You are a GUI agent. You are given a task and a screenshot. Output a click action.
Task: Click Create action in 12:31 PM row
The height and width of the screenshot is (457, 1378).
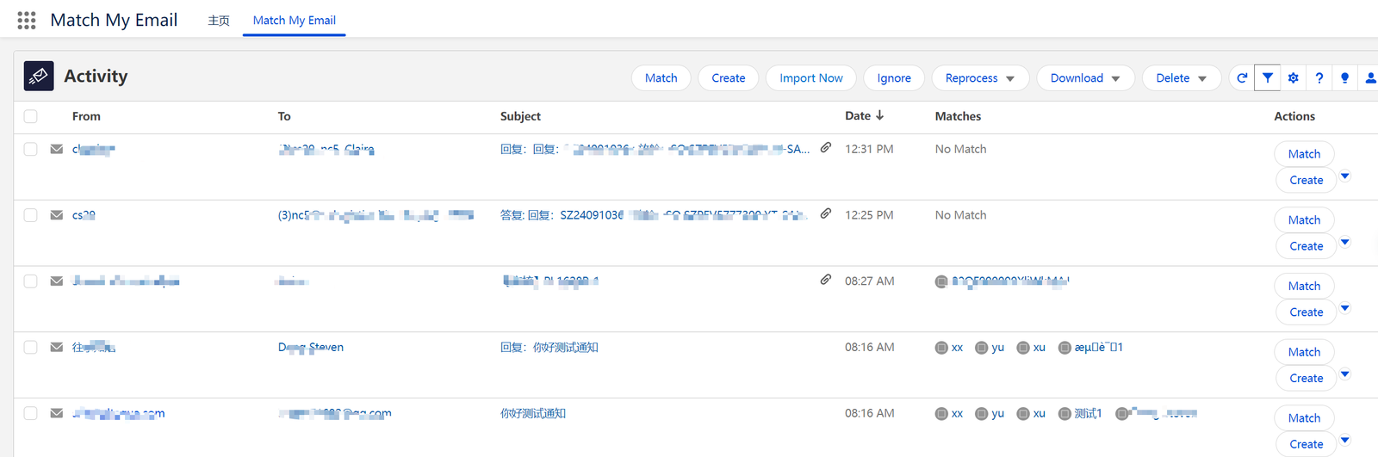tap(1306, 180)
